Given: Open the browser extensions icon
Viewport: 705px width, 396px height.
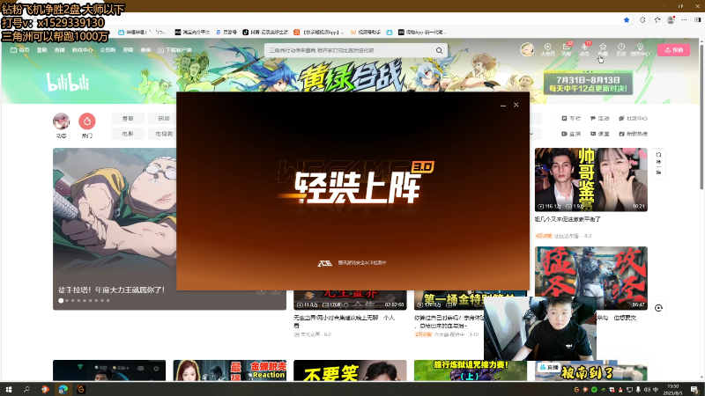Looking at the screenshot, I should point(642,19).
